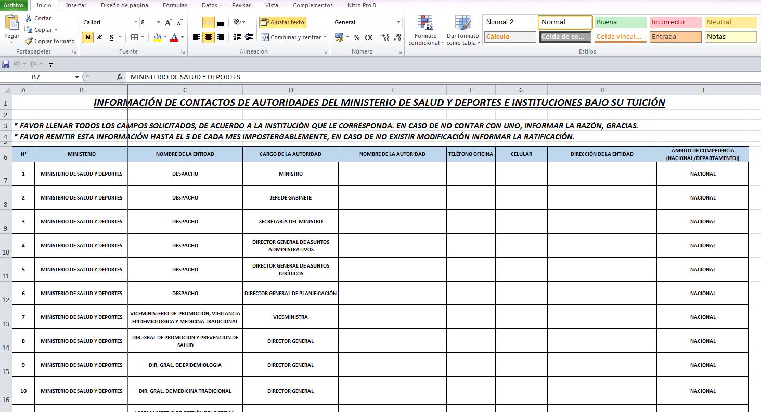
Task: Switch to Diseño de página tab
Action: tap(124, 5)
